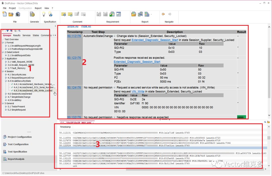Click the open report folder icon
The image size is (272, 176).
tap(134, 14)
